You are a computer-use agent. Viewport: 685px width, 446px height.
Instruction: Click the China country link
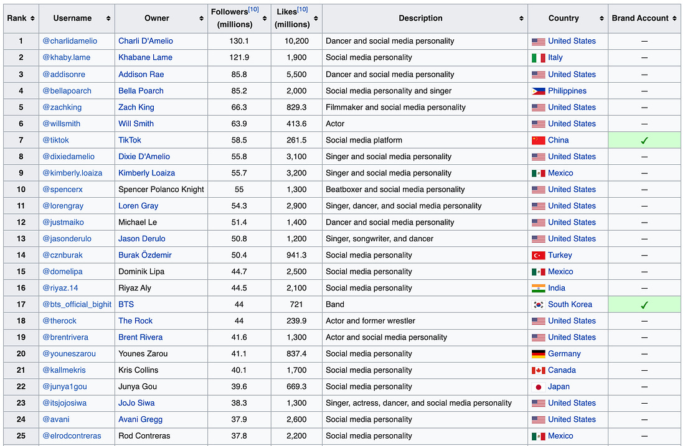[x=559, y=140]
